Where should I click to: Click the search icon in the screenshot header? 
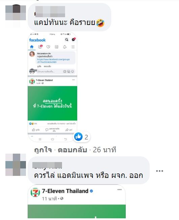click(x=67, y=40)
